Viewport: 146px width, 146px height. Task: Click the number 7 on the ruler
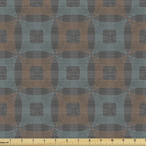78,140
